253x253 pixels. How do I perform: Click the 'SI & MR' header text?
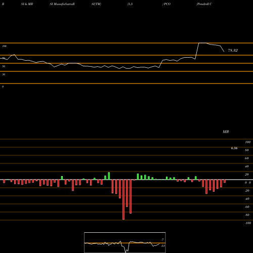[27, 4]
